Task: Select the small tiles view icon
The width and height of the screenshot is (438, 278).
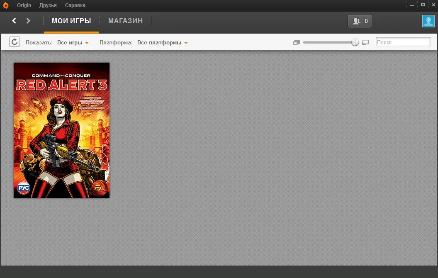Action: pyautogui.click(x=297, y=42)
